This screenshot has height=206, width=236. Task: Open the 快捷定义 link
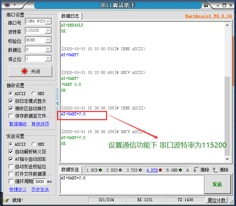point(18,189)
